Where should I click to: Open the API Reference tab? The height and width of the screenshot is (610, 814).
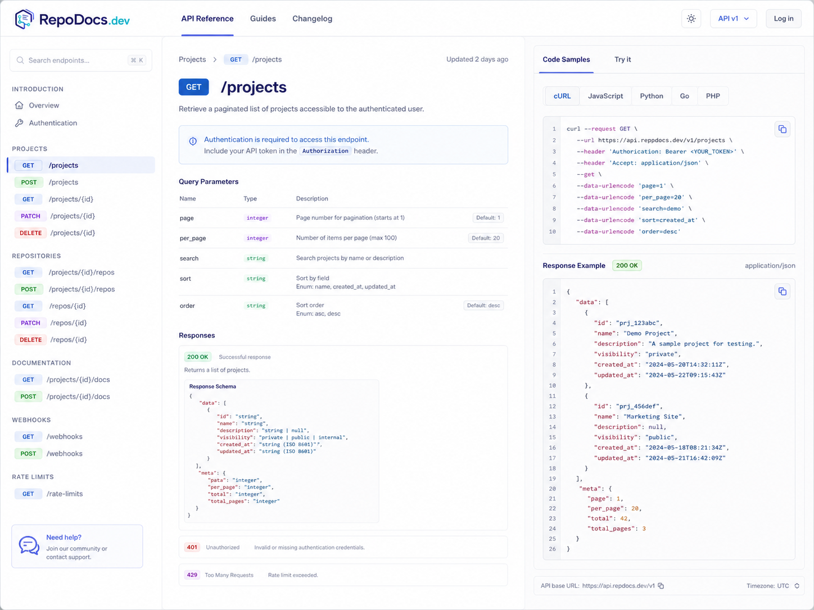pyautogui.click(x=207, y=19)
